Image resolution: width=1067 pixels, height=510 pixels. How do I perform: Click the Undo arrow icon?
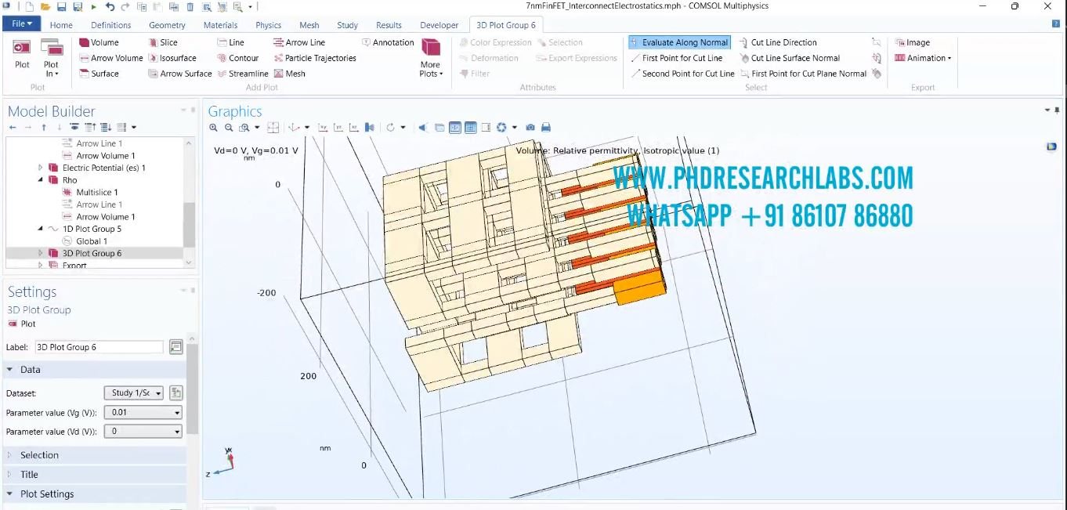(x=110, y=6)
